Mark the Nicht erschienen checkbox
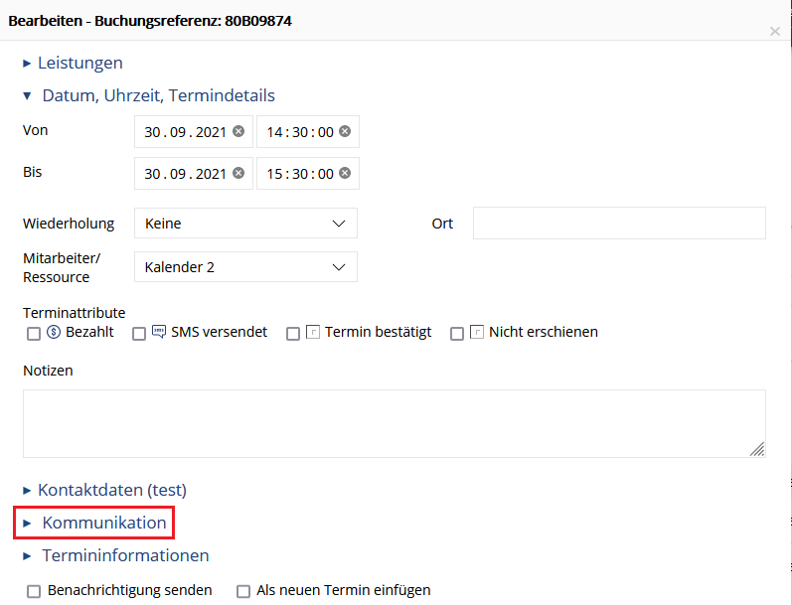The image size is (792, 605). [457, 334]
